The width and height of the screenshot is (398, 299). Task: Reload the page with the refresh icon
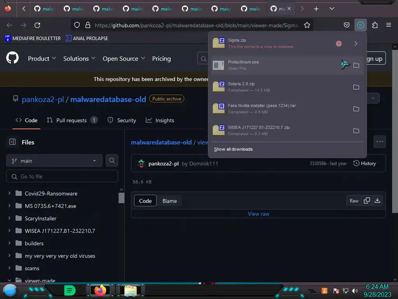click(37, 25)
